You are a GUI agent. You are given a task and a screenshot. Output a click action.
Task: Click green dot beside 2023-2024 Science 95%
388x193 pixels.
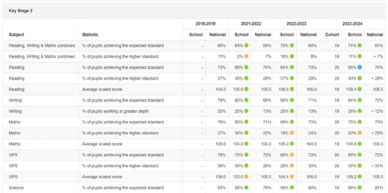coord(360,188)
